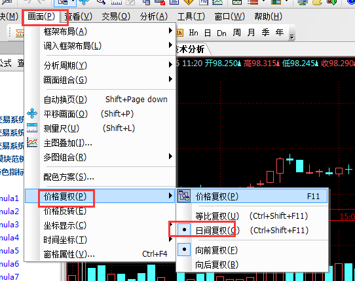Viewport: 355px width, 281px height.
Task: Switch chart period to 周
Action: coord(237,33)
